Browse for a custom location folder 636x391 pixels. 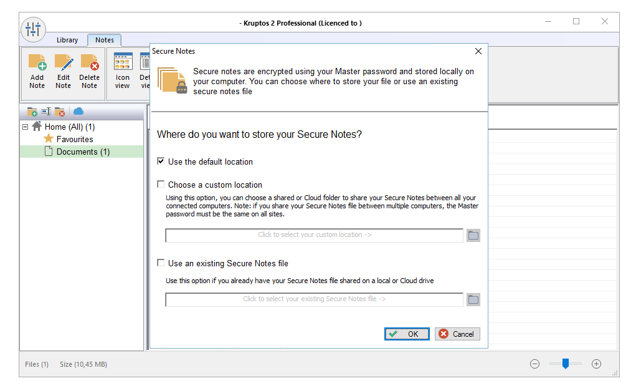click(x=473, y=235)
